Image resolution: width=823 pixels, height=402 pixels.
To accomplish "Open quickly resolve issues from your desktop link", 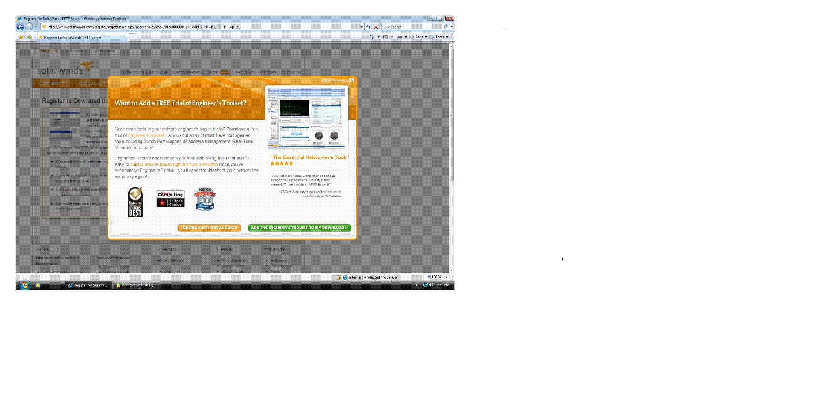I will tap(174, 164).
